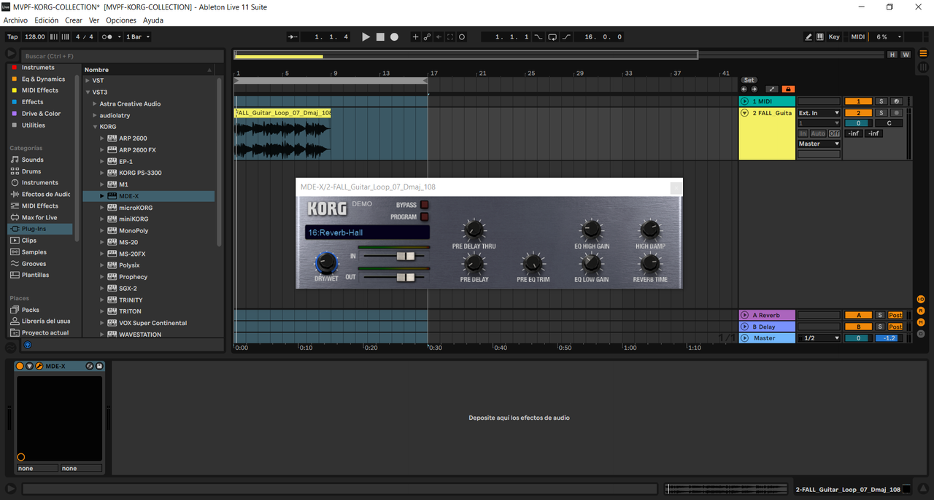Viewport: 934px width, 500px height.
Task: Click the Automation Mode icon
Action: click(771, 89)
